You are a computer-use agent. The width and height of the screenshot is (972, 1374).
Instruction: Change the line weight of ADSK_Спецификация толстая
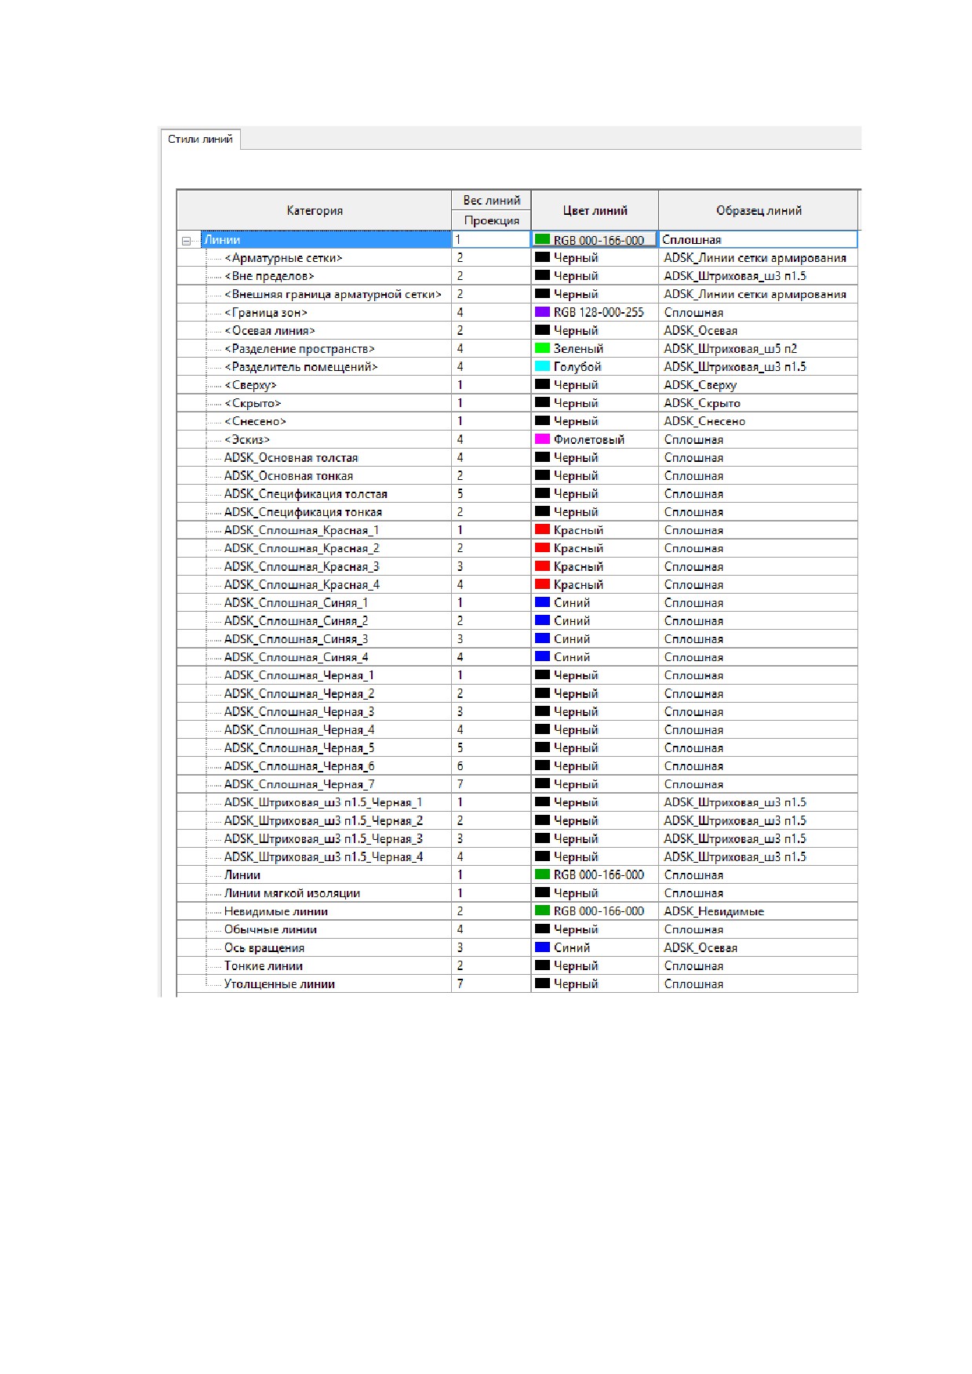tap(491, 494)
